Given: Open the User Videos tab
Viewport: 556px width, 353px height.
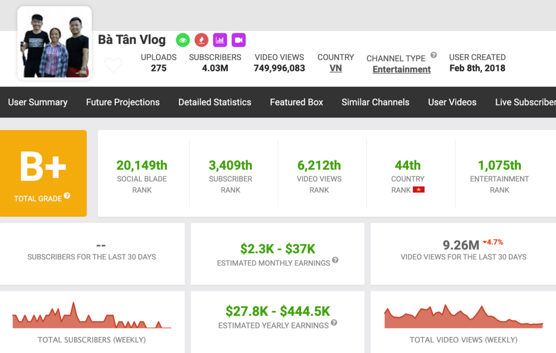Looking at the screenshot, I should coord(452,102).
